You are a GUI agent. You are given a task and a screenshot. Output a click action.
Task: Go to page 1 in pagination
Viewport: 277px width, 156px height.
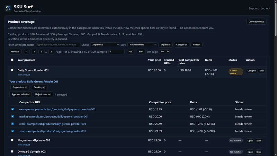[x=27, y=52]
